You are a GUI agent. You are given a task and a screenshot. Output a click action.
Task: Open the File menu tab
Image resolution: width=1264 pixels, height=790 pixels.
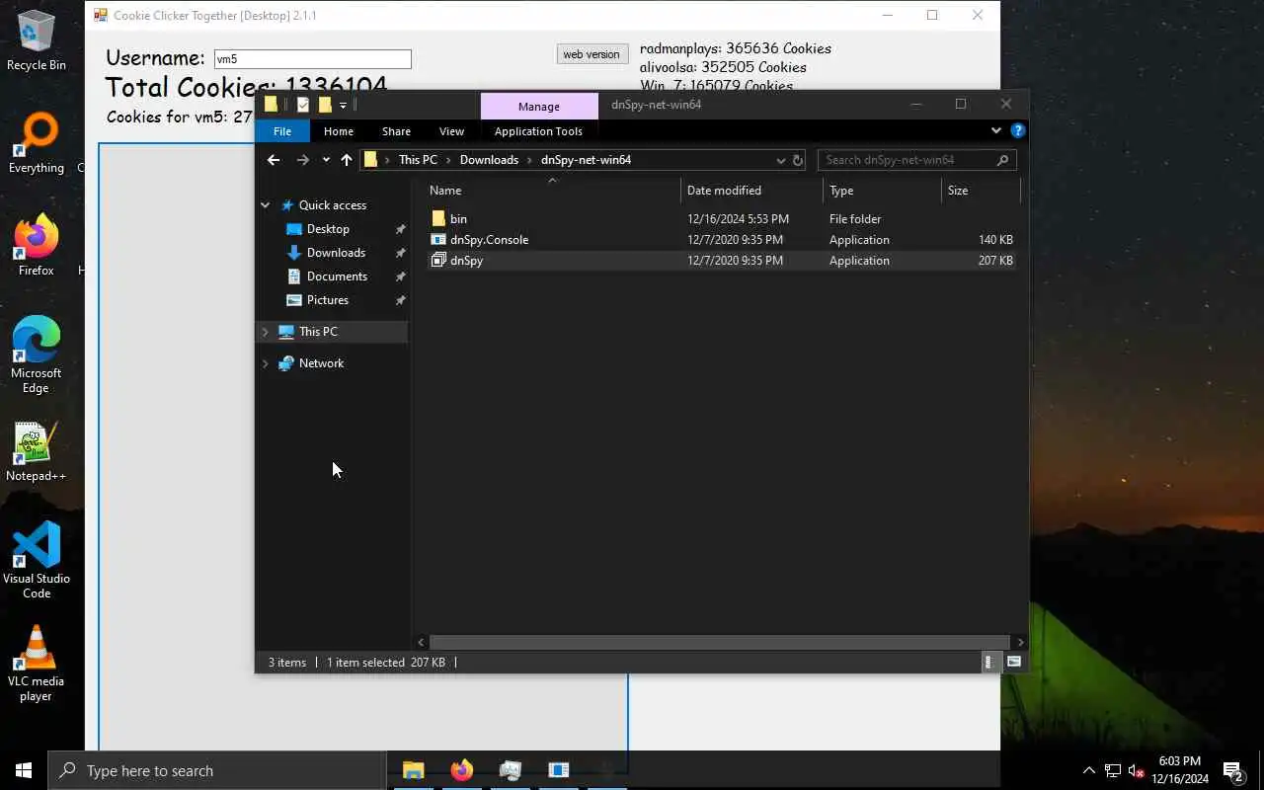coord(282,131)
